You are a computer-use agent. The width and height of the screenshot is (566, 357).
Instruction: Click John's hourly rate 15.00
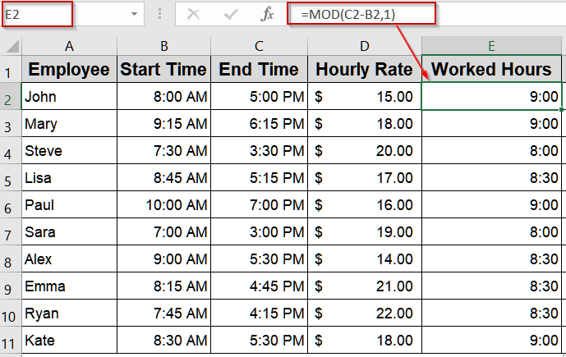[365, 96]
